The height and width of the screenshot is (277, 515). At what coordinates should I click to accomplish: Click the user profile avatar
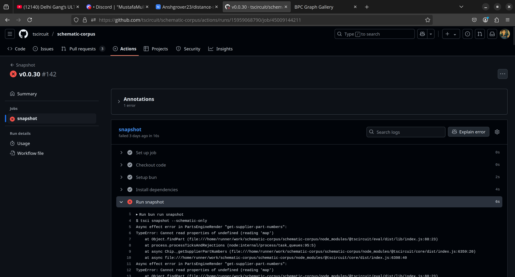pyautogui.click(x=505, y=34)
